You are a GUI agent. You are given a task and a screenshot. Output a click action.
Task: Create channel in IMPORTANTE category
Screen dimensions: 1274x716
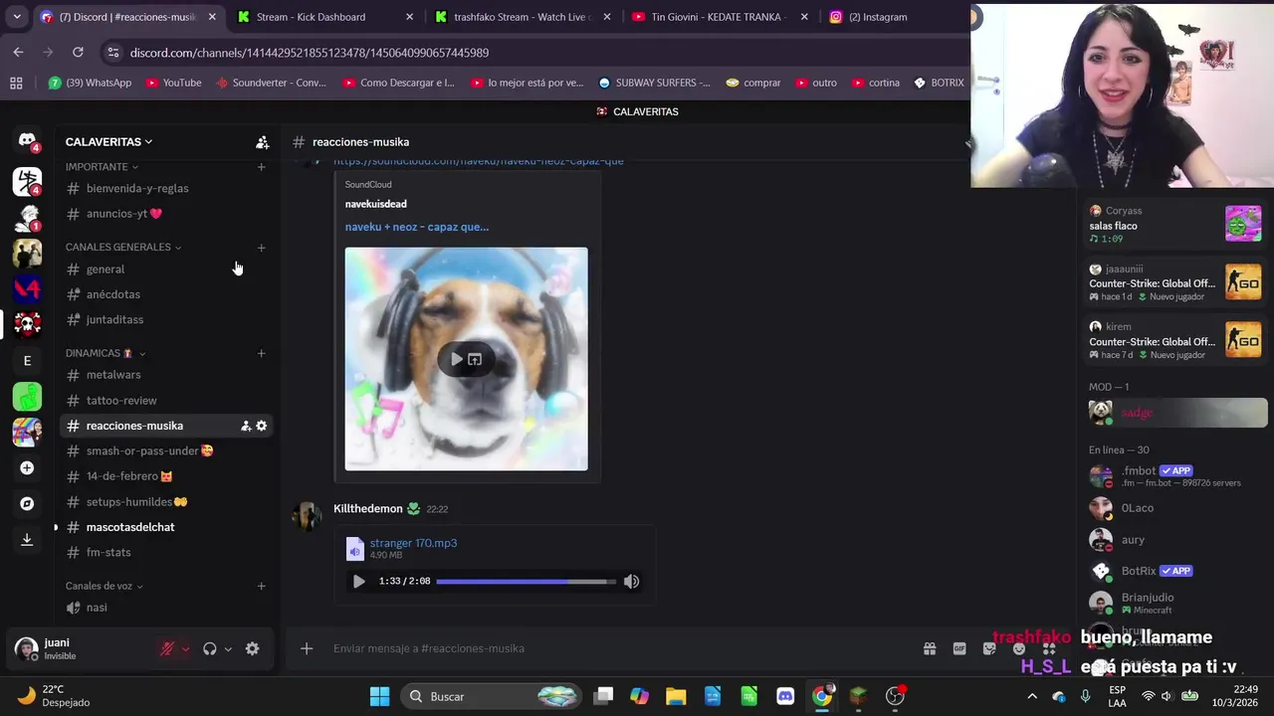(x=261, y=167)
